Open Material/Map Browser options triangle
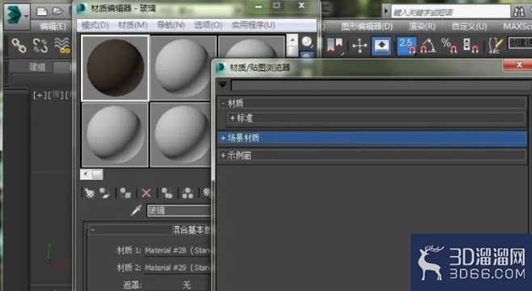 (223, 85)
